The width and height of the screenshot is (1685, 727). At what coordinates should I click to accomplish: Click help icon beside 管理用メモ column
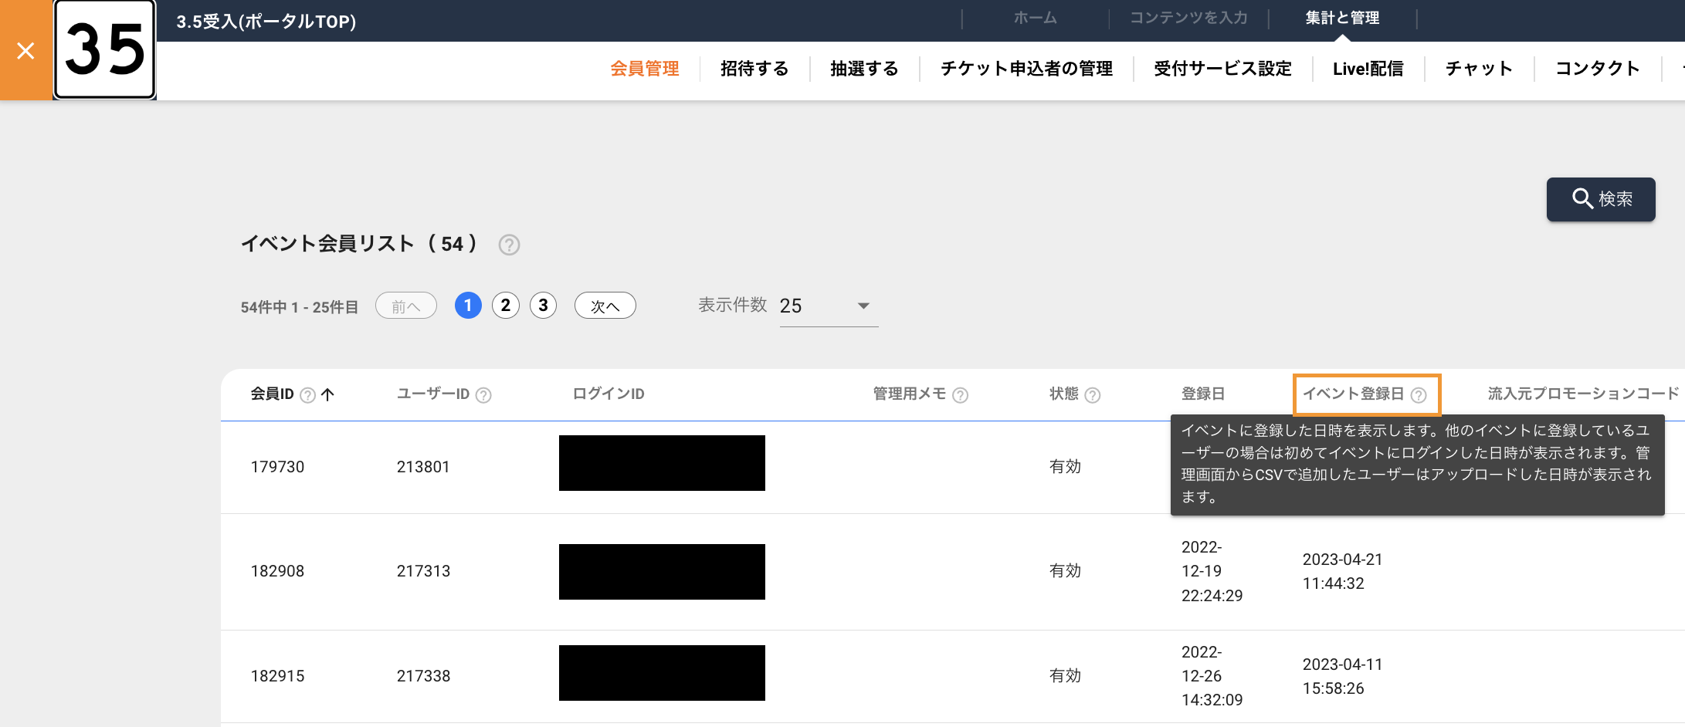tap(960, 395)
